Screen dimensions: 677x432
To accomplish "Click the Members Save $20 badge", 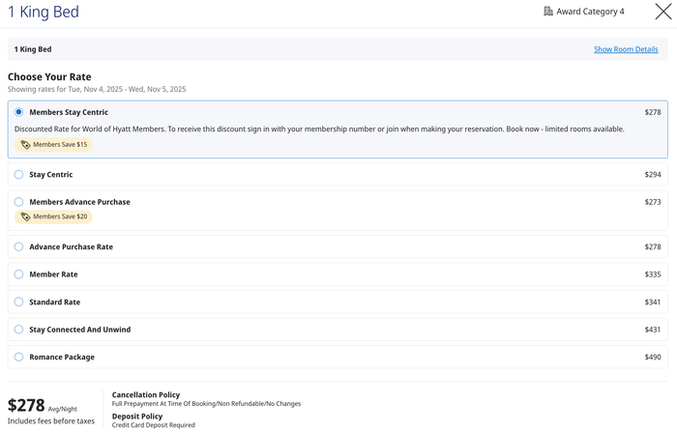I will tap(53, 216).
